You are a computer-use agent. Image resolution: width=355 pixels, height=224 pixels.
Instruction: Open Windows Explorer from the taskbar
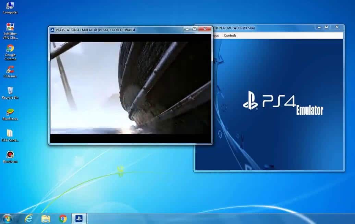(46, 219)
